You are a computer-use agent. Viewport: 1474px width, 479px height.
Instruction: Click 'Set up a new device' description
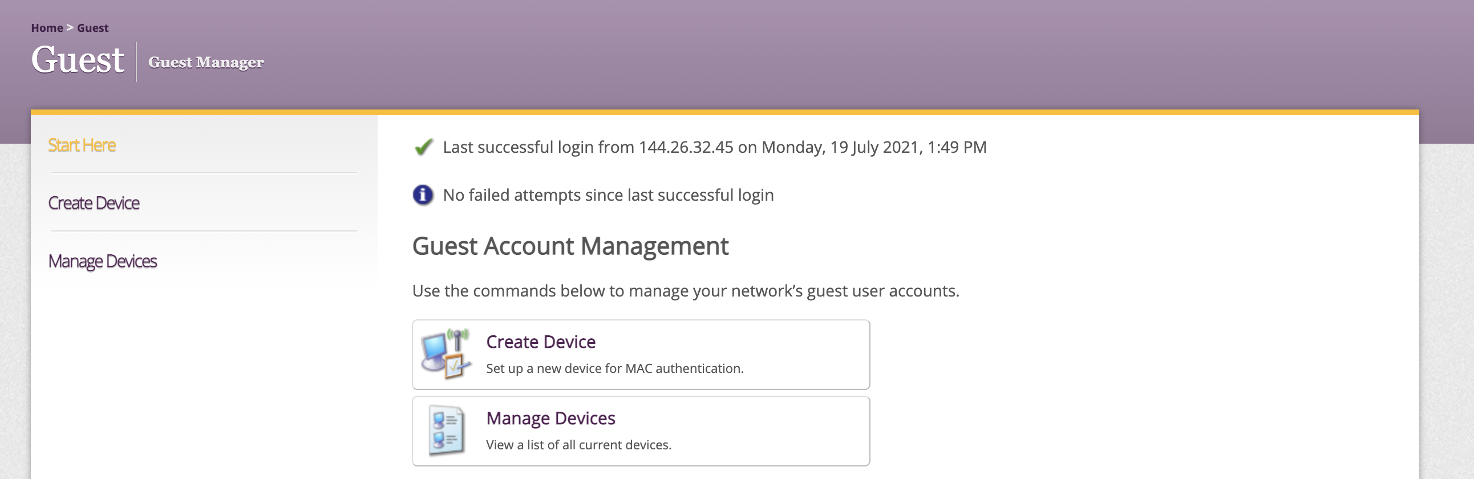coord(614,368)
